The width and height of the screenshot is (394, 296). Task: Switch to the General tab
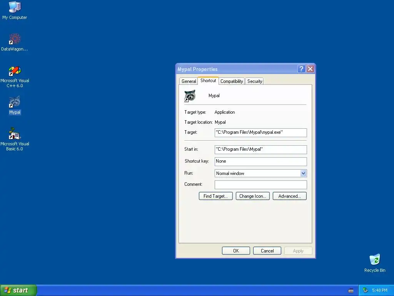coord(189,81)
